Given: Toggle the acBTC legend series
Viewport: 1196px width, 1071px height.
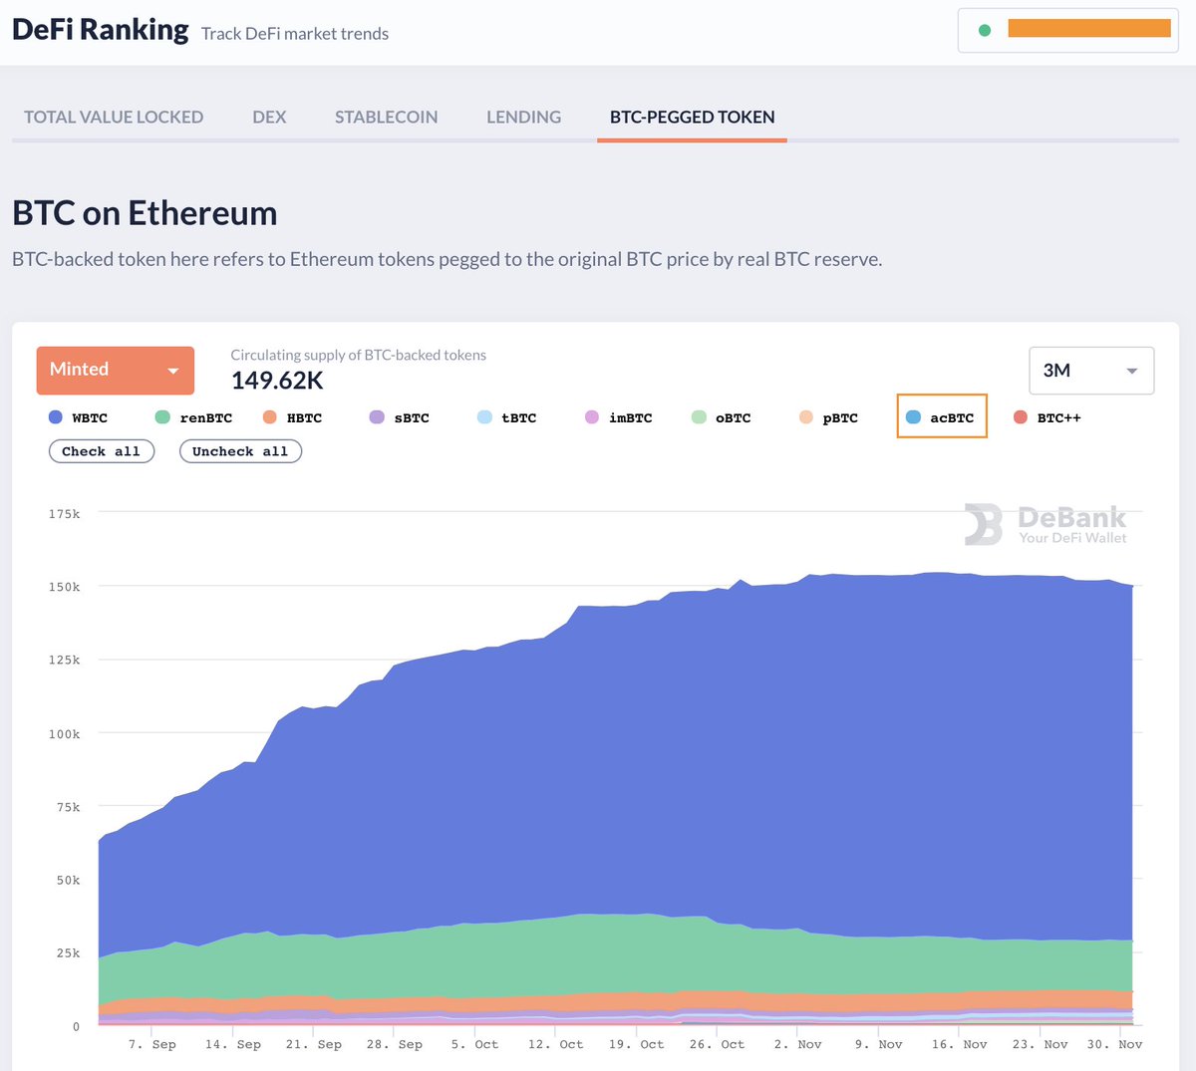Looking at the screenshot, I should 941,417.
